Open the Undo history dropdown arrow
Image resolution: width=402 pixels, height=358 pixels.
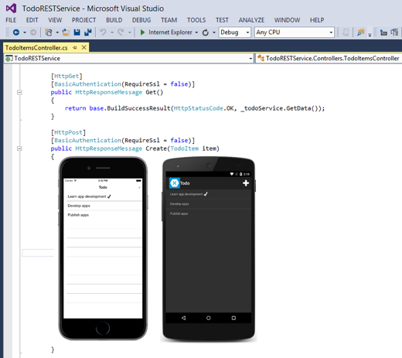tap(112, 32)
